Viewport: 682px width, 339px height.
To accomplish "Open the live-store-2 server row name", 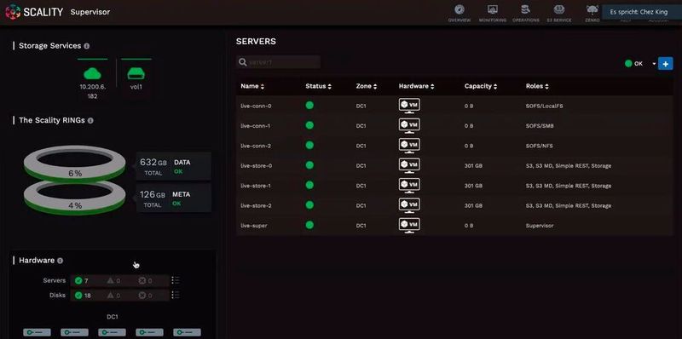I will pos(257,206).
